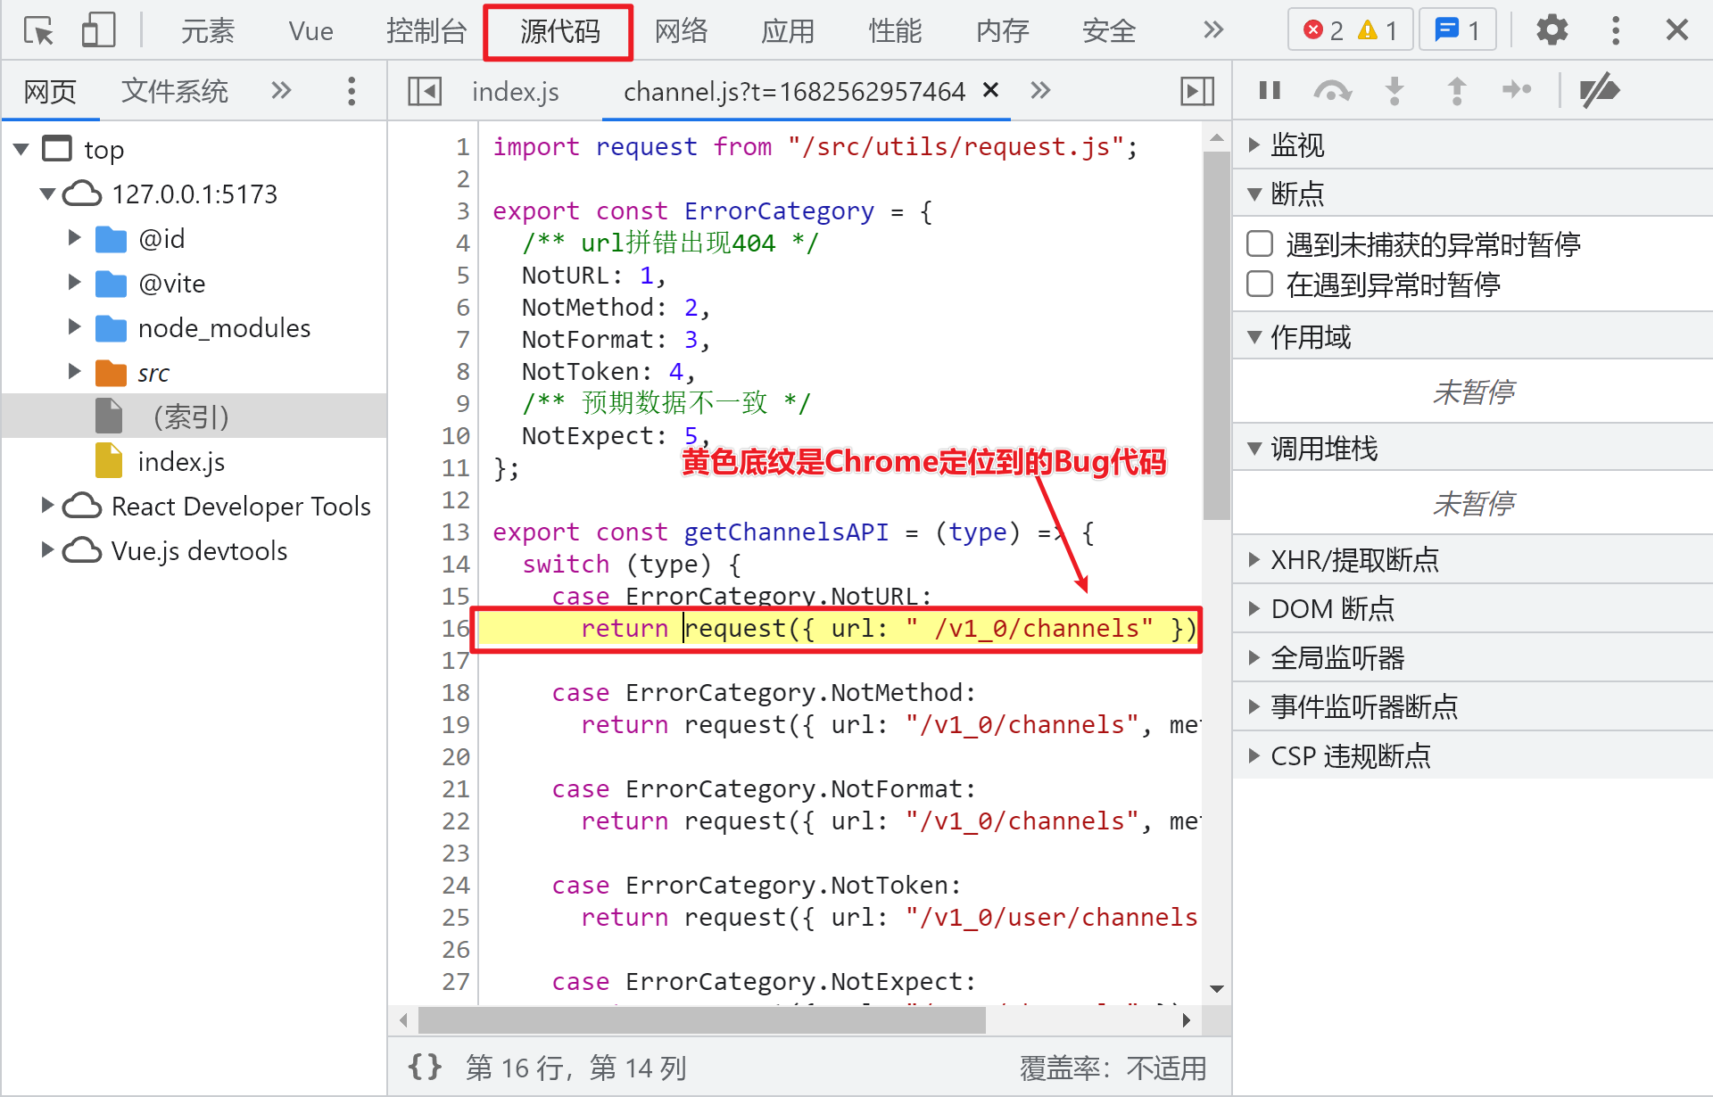The width and height of the screenshot is (1713, 1097).
Task: Click the horizontal scrollbar right arrow
Action: tap(1186, 1019)
